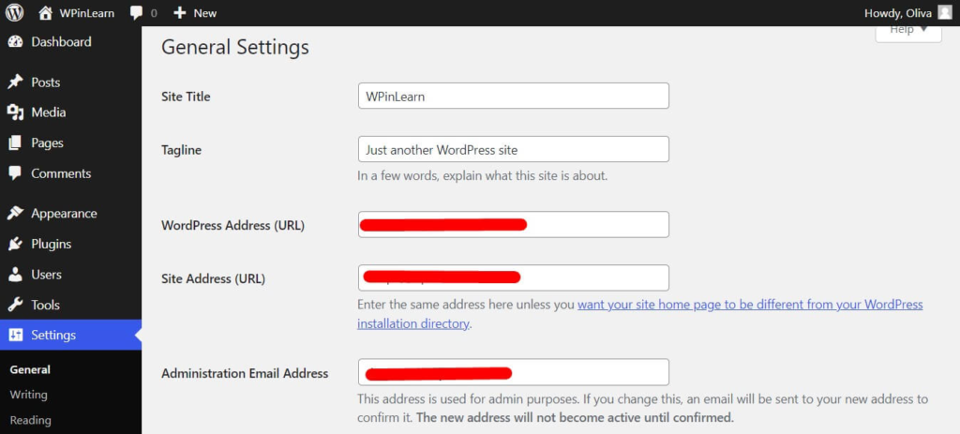Screen dimensions: 960x434
Task: Open comments bubble icon in admin bar
Action: pos(137,13)
